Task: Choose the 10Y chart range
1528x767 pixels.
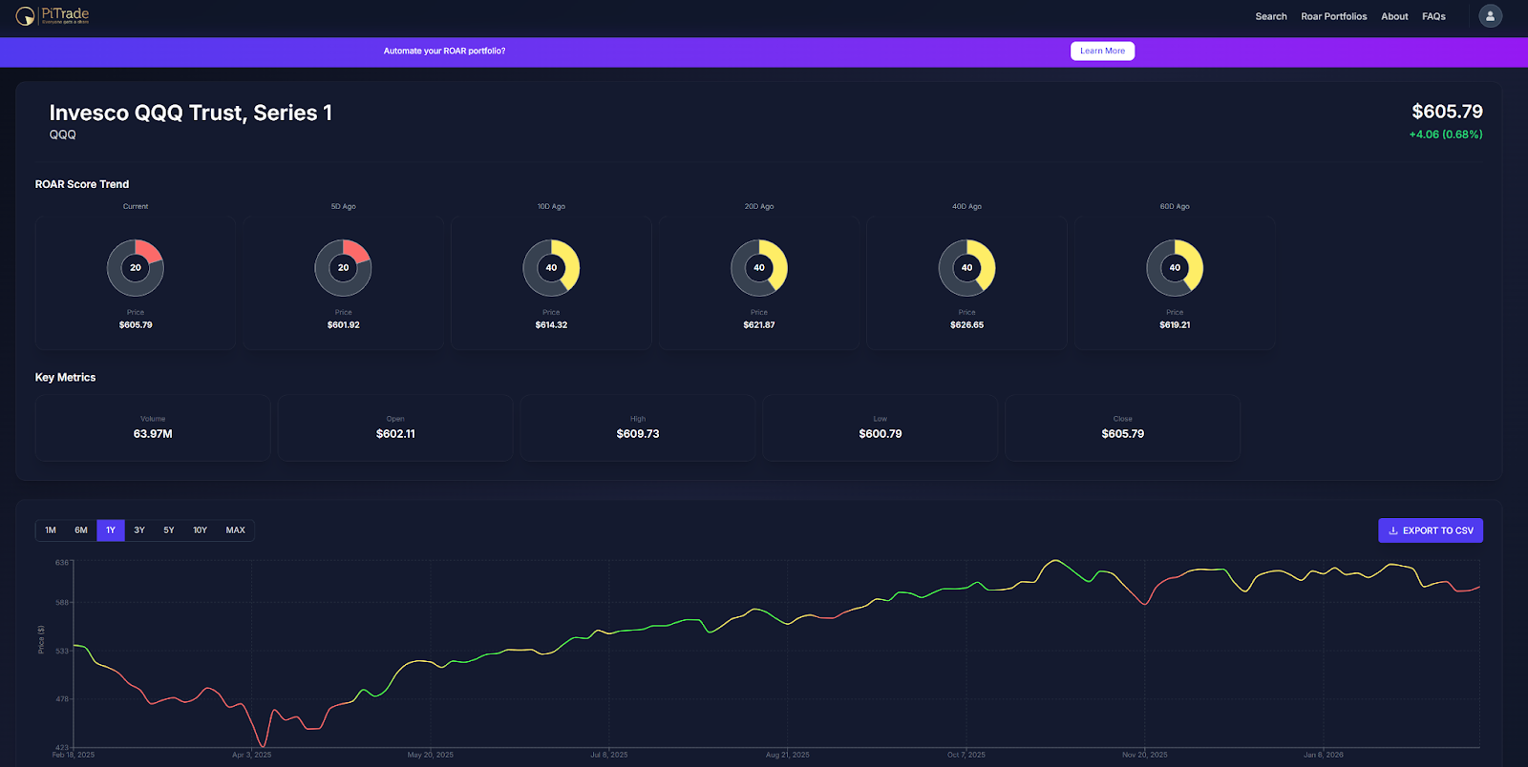Action: (x=200, y=530)
